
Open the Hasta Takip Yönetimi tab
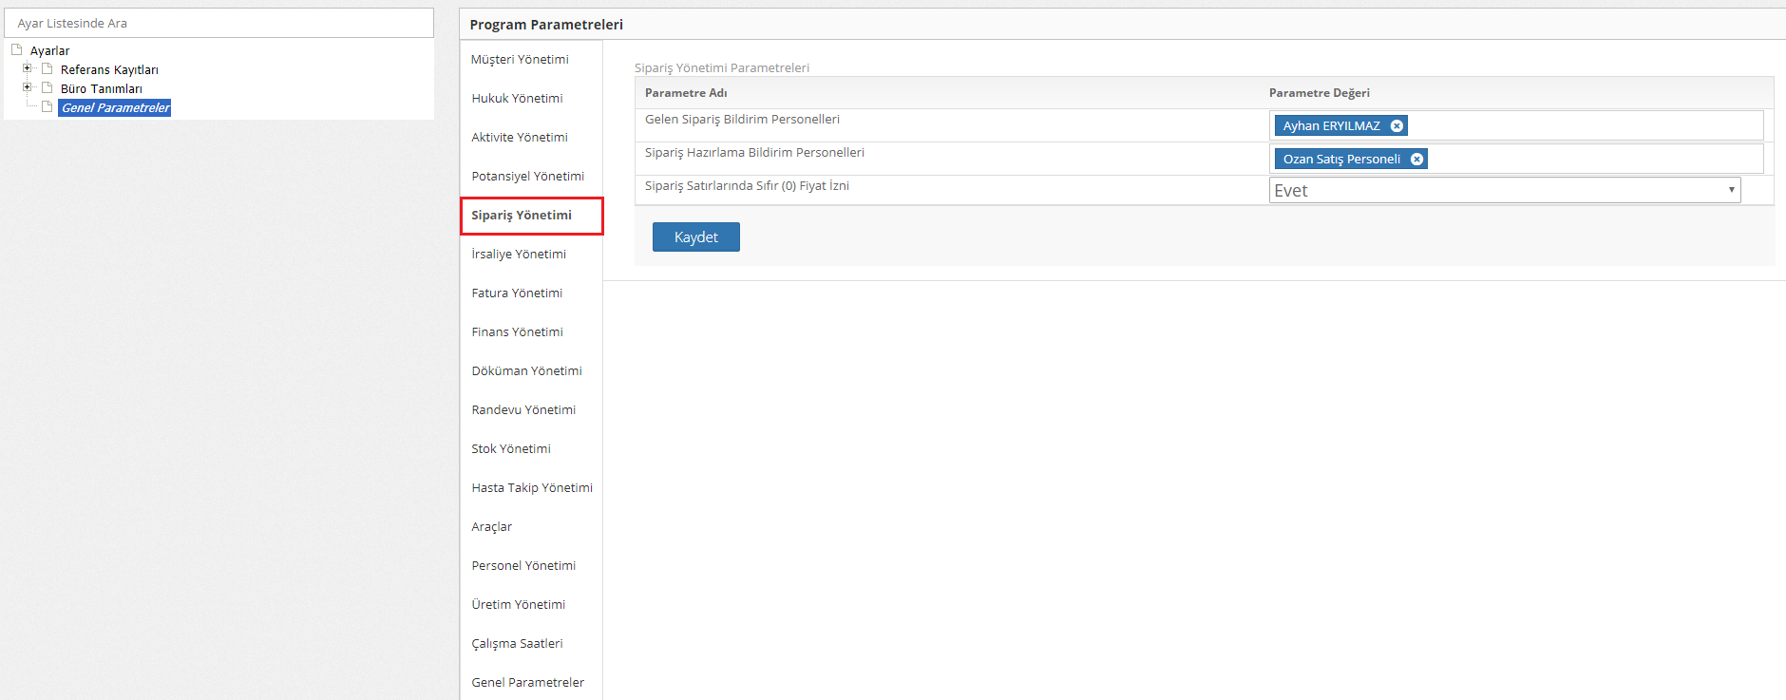click(532, 488)
